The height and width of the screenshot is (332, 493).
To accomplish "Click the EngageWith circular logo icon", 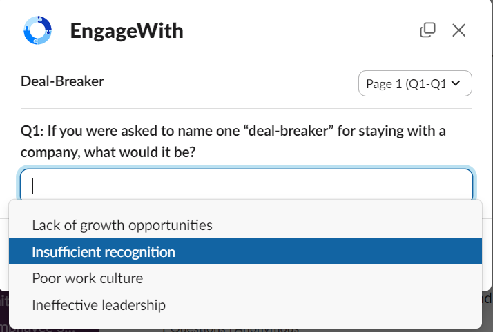I will tap(37, 30).
